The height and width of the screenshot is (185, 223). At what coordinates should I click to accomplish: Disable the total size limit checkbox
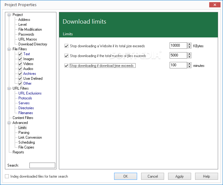tap(67, 46)
